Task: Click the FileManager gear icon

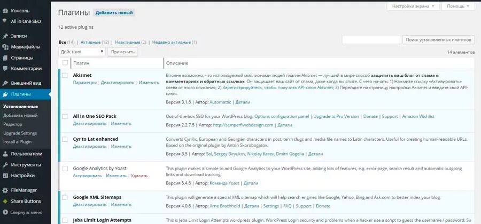Action: (x=5, y=190)
